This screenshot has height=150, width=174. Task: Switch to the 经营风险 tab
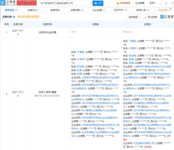pos(55,10)
